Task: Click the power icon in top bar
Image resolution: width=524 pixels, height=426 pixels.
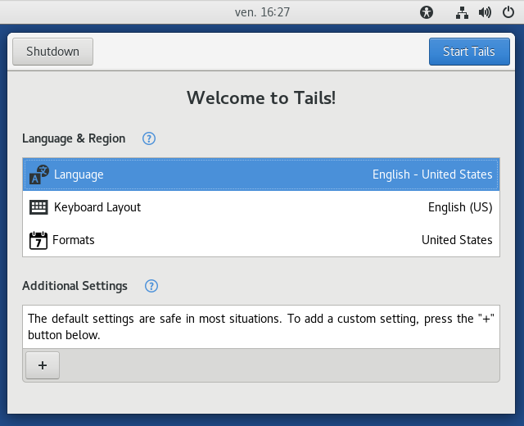Action: [508, 12]
